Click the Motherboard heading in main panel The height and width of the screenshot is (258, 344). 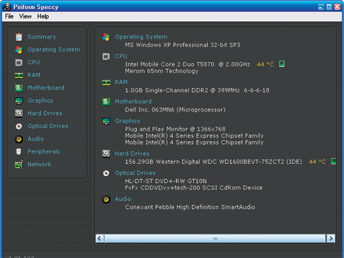coord(133,102)
